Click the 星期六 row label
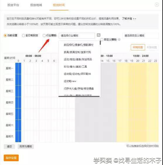The image size is (163, 165). (10, 125)
